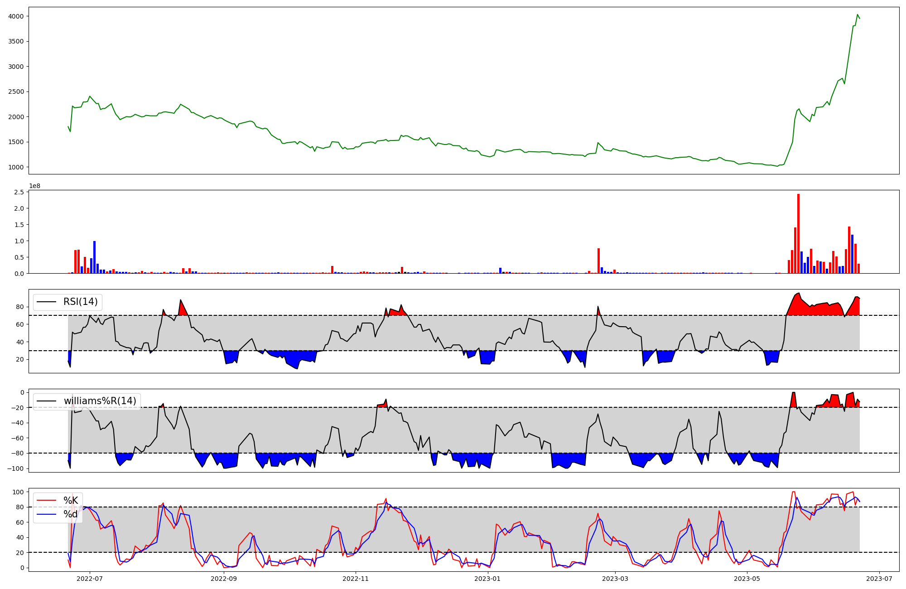The height and width of the screenshot is (589, 906).
Task: Click the tallest red volume bar
Action: tap(798, 233)
